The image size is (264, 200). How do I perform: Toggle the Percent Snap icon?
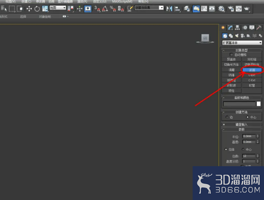pyautogui.click(x=113, y=9)
